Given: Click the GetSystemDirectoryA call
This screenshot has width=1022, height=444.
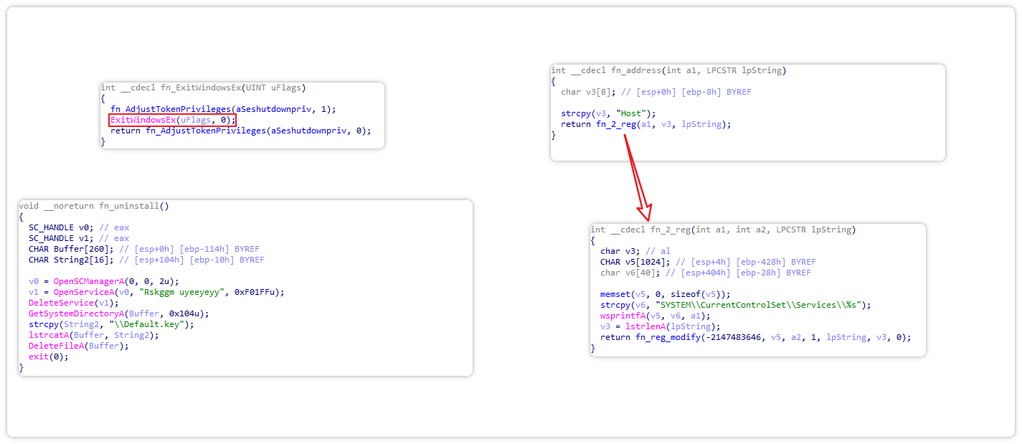Looking at the screenshot, I should click(x=72, y=313).
